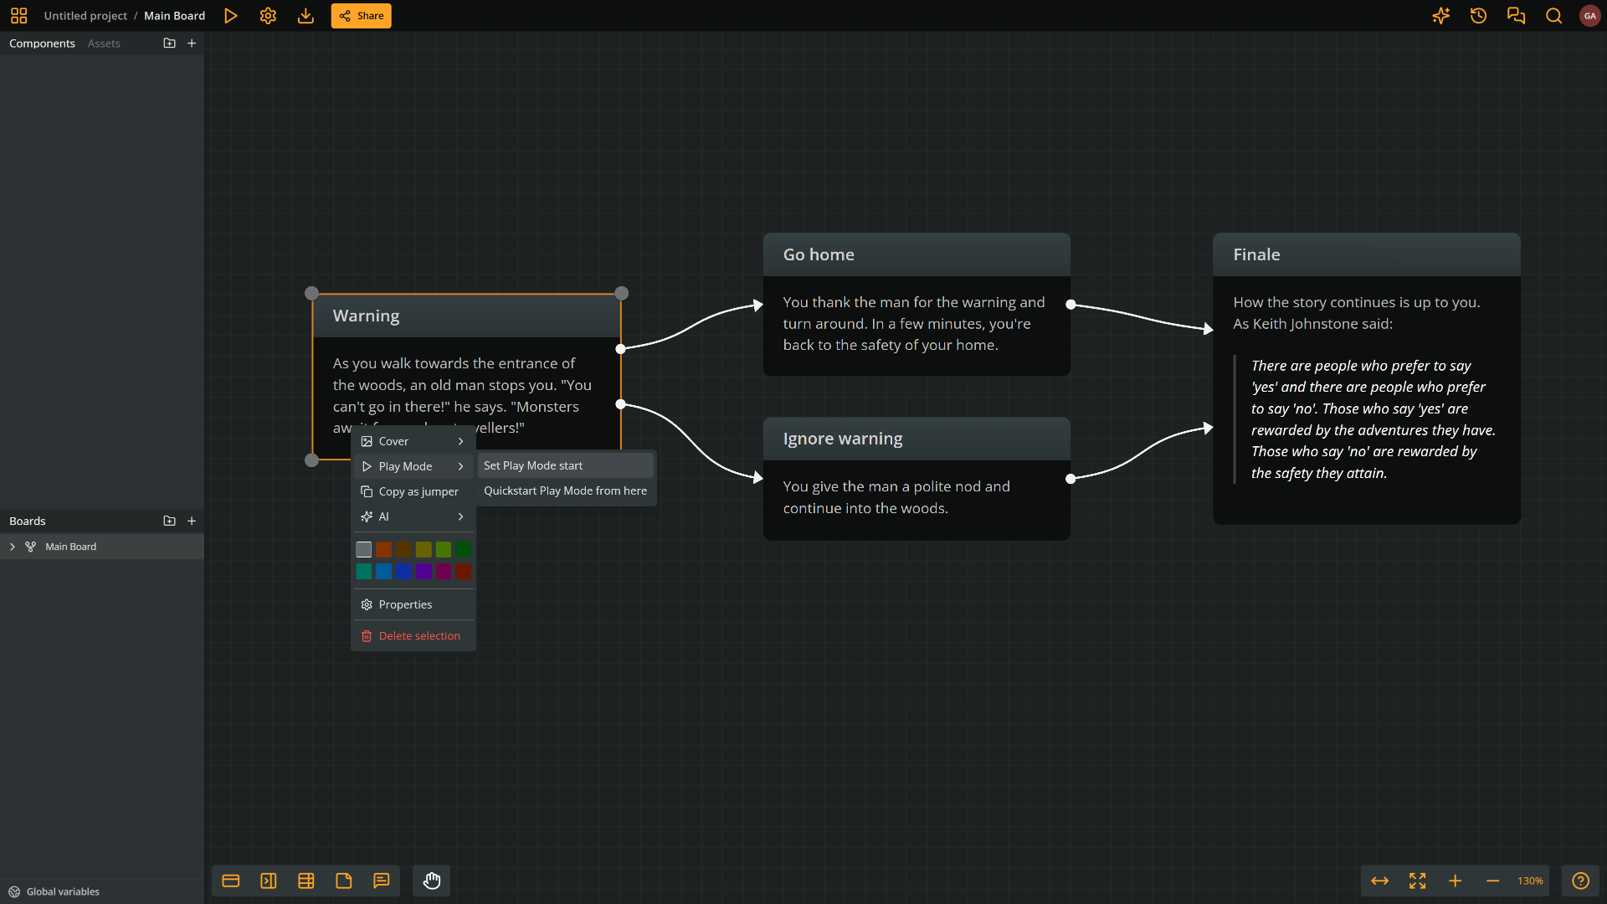Open the Cover submenu

point(413,441)
